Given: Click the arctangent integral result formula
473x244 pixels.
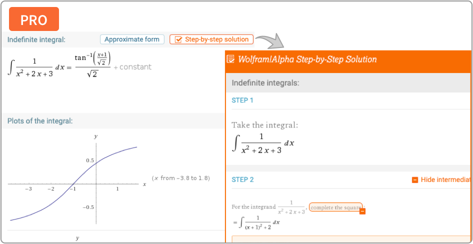Looking at the screenshot, I should pyautogui.click(x=92, y=65).
